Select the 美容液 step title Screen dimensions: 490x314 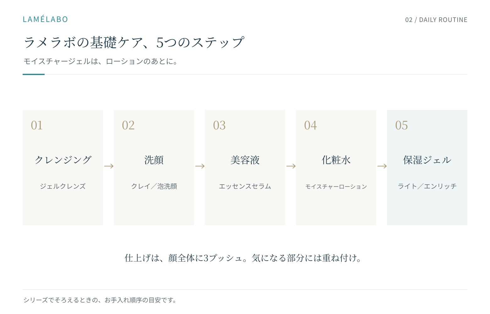[x=245, y=160]
